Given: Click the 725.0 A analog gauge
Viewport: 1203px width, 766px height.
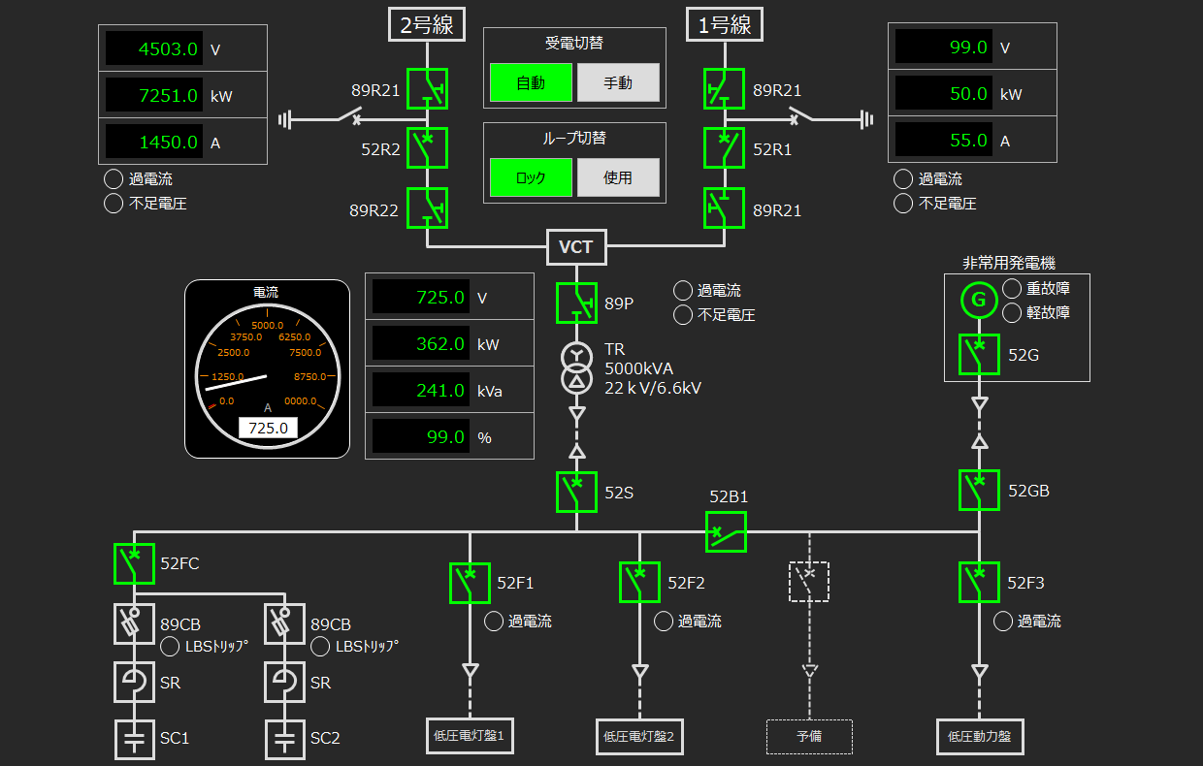Looking at the screenshot, I should point(267,368).
